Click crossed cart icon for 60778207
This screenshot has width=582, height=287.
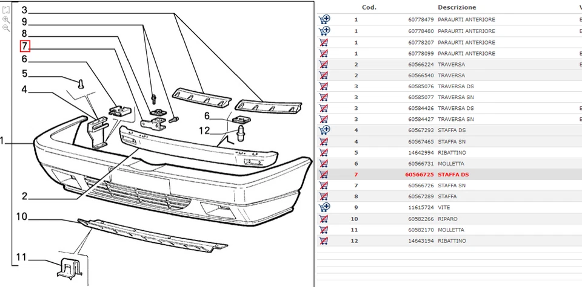324,42
